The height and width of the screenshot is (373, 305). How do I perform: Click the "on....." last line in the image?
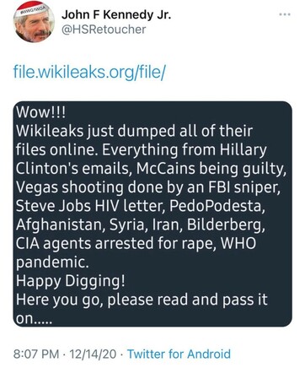(34, 319)
